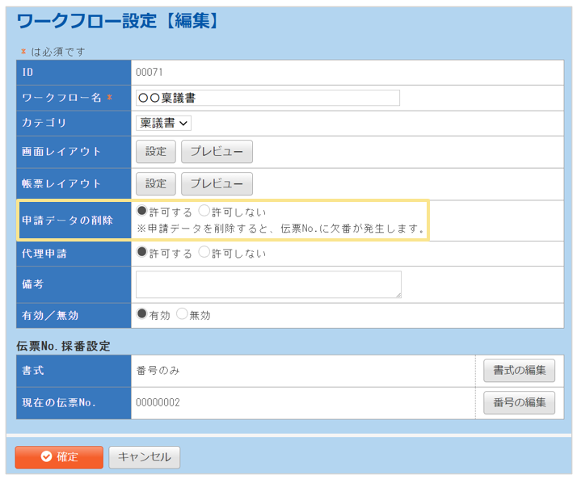
Task: Click the checkmark icon on the 確定 button
Action: [46, 457]
